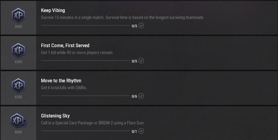This screenshot has width=278, height=140.
Task: Click the Glistening Sky progress bar
Action: 85,131
